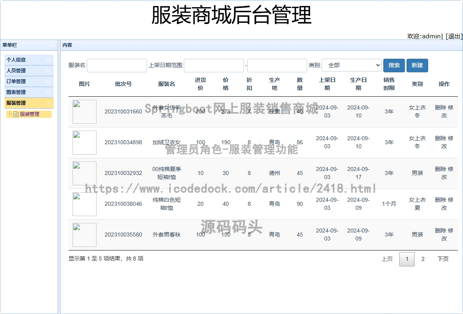Focus the 服装名 search input
The image size is (463, 314).
coord(117,66)
